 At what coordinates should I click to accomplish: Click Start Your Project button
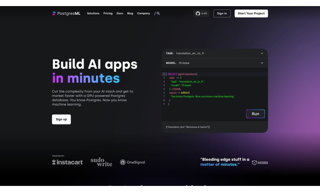click(x=251, y=13)
